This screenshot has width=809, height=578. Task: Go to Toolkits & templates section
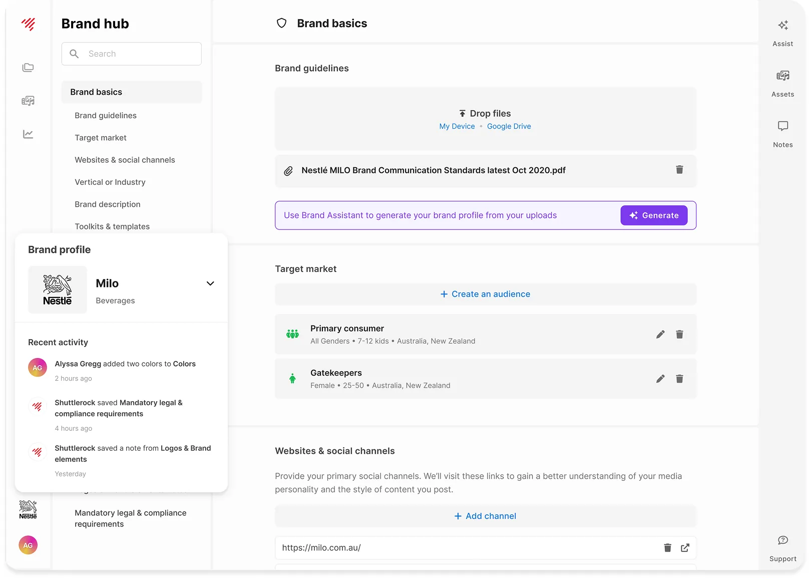[112, 226]
